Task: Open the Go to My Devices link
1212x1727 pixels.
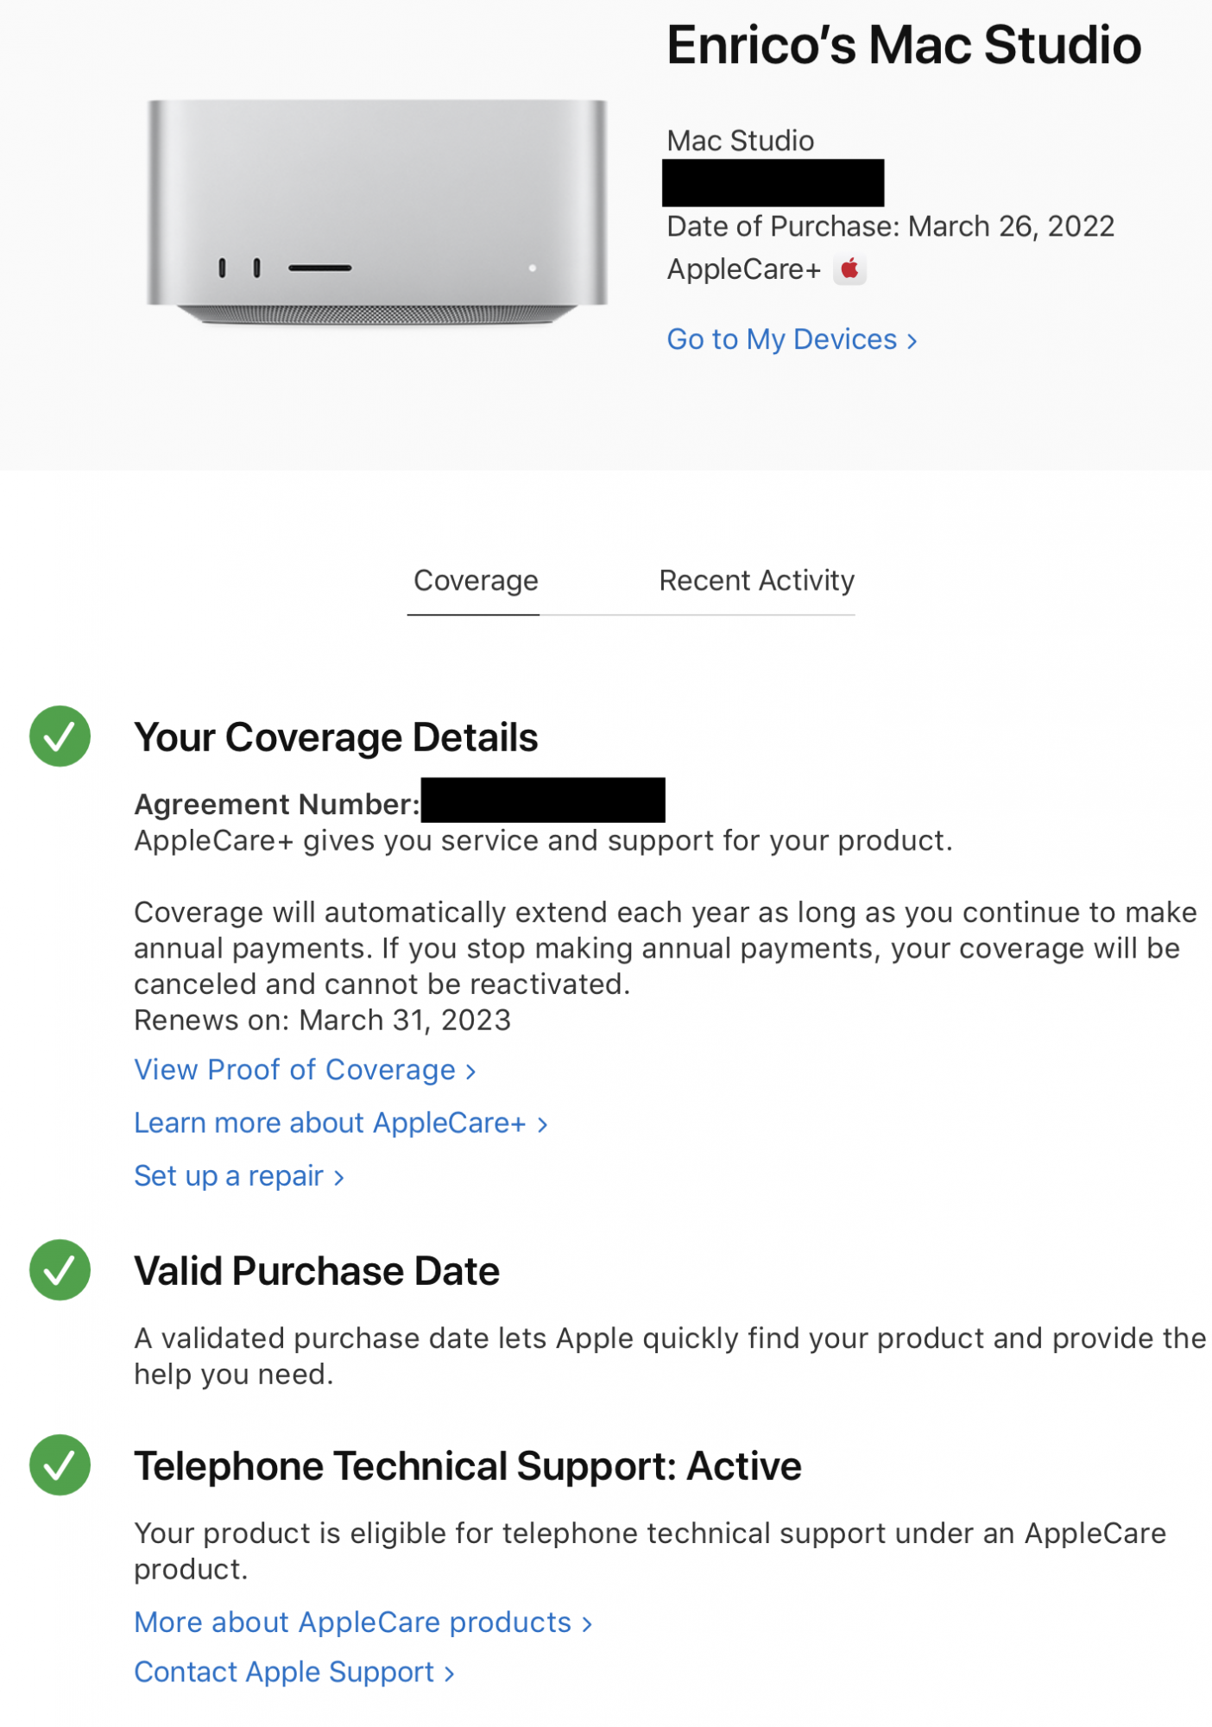Action: pos(792,339)
